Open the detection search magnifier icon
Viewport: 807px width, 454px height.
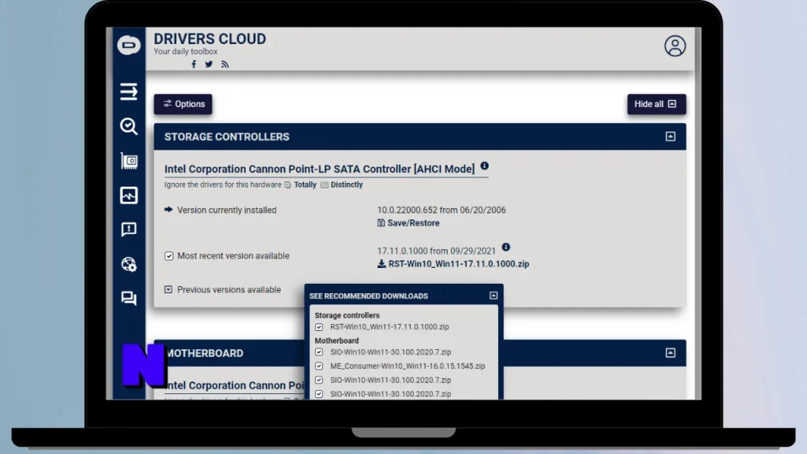click(x=128, y=126)
